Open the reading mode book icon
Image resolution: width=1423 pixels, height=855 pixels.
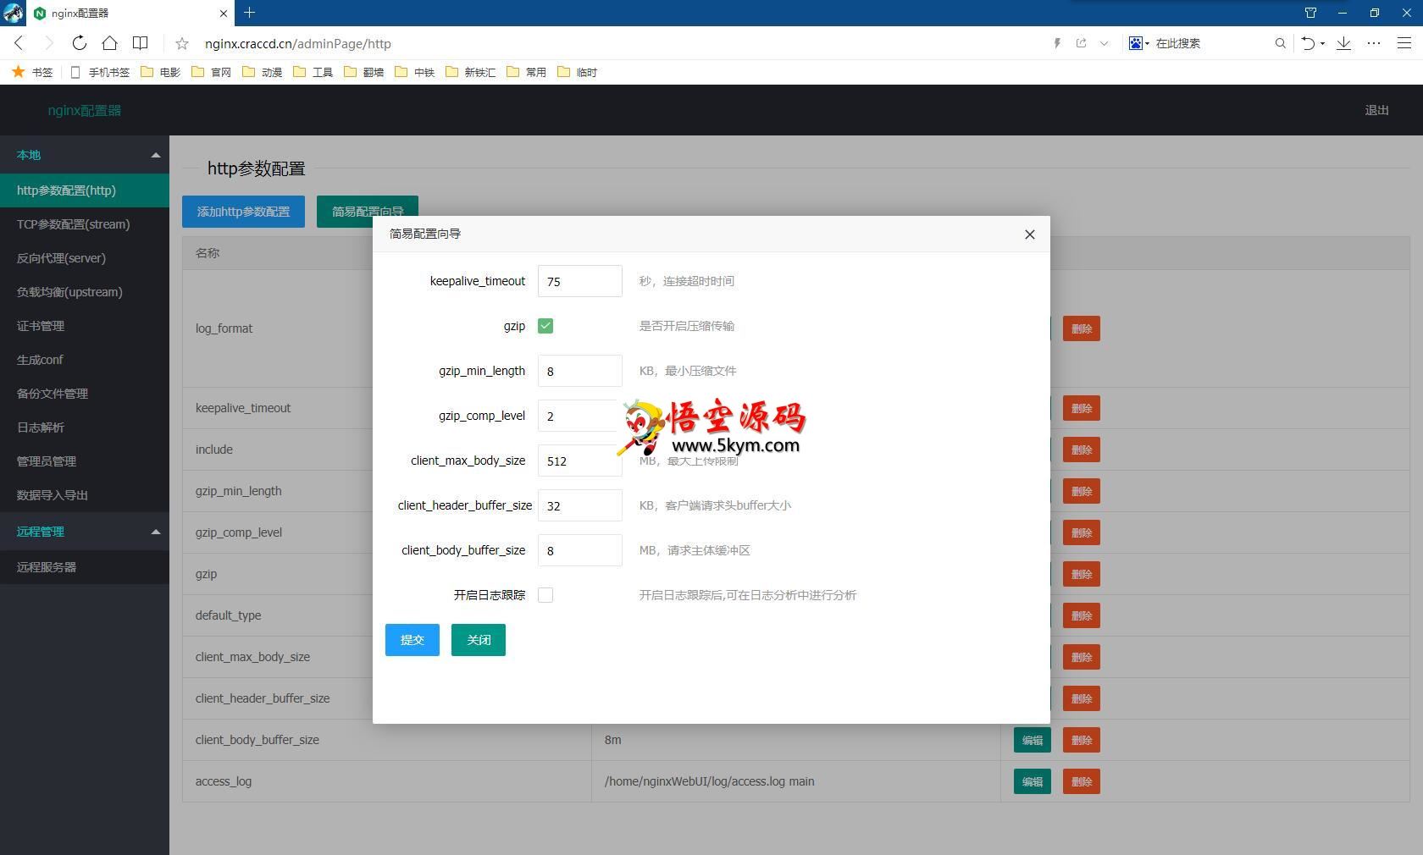[141, 43]
